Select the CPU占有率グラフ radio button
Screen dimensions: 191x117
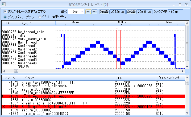pyautogui.click(x=40, y=17)
